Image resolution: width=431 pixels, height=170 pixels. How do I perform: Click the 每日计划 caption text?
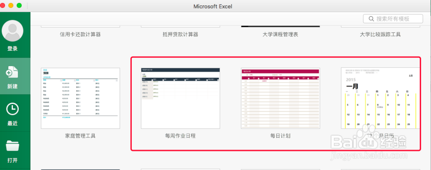281,136
